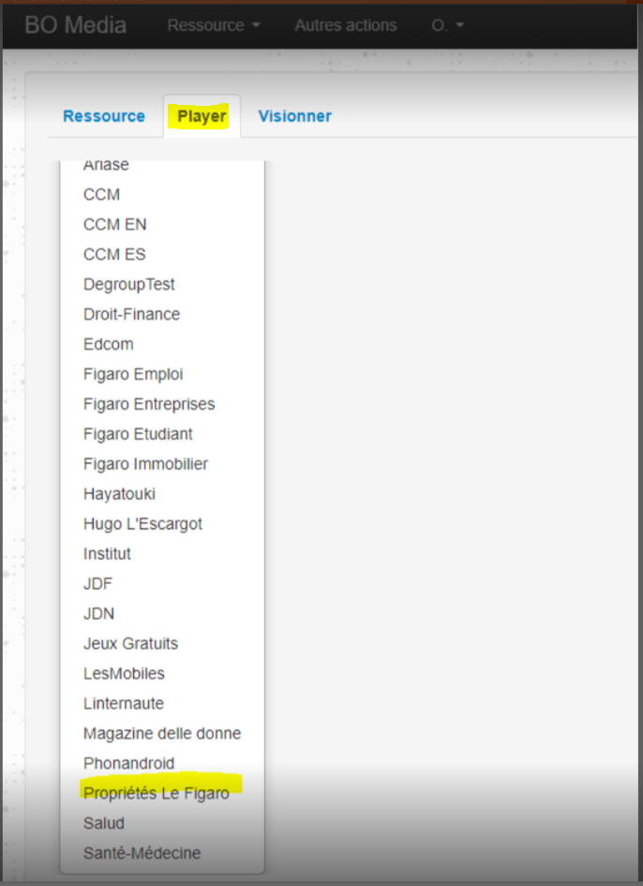Open the Visionner tab
Screen dimensions: 643x886
(294, 116)
